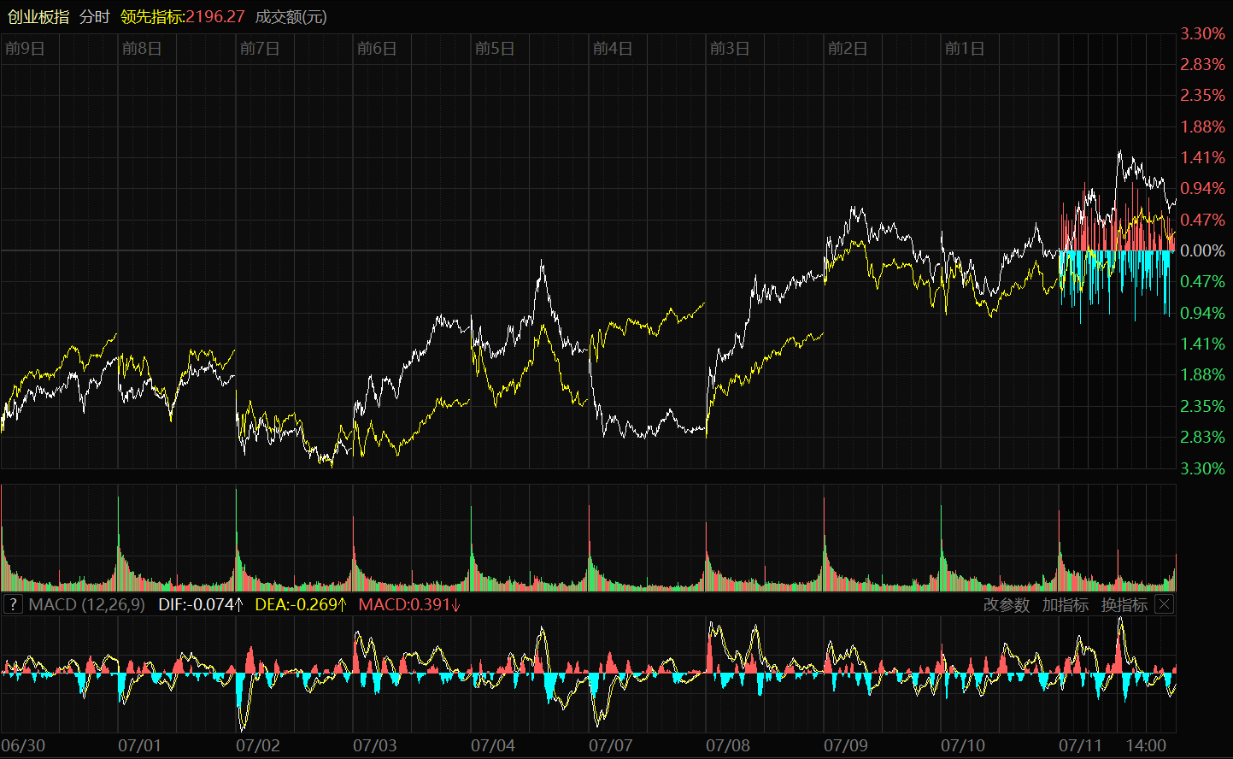Click the 14:00 marker on time axis
Viewport: 1233px width, 759px height.
tap(1146, 746)
